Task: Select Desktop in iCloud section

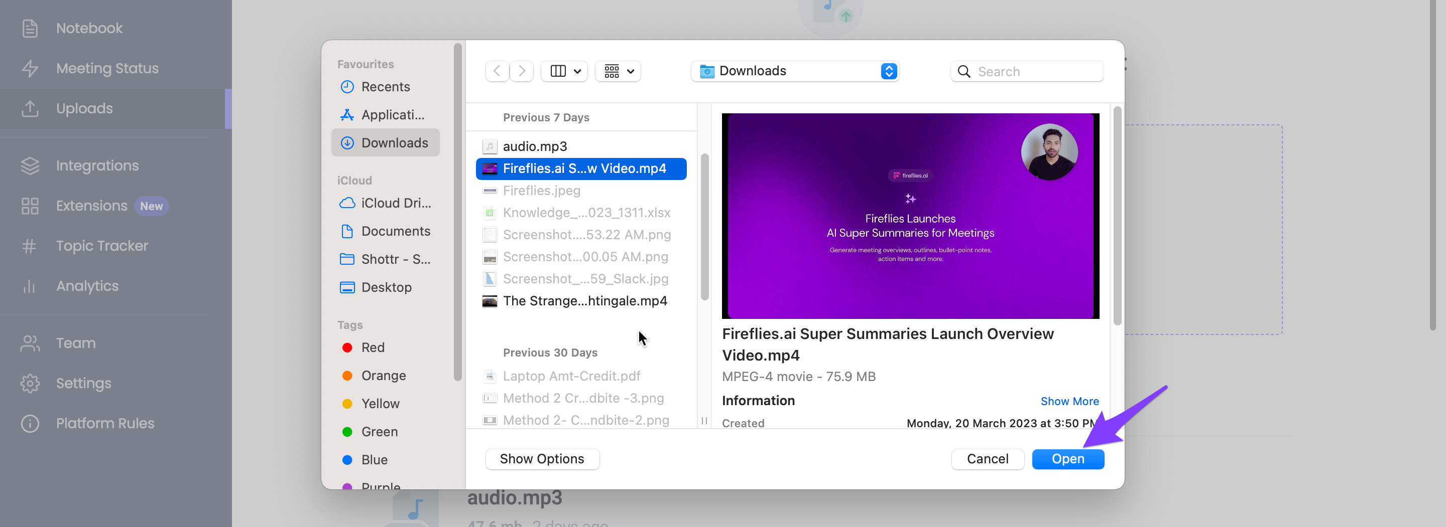Action: point(386,287)
